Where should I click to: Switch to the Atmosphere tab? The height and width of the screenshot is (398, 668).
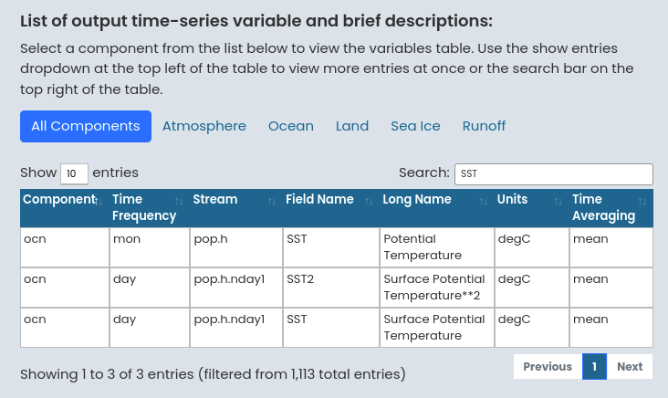(204, 126)
